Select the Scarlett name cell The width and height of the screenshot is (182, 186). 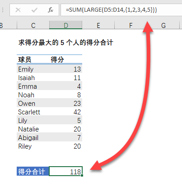tap(33, 112)
